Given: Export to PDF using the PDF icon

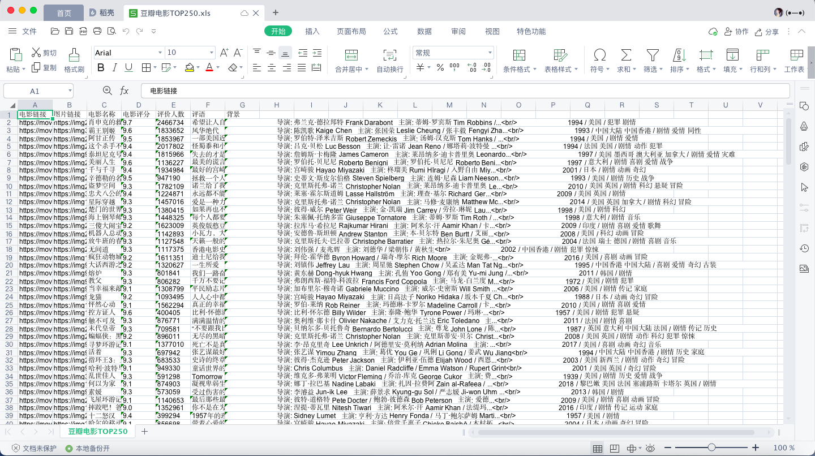Looking at the screenshot, I should [x=83, y=32].
